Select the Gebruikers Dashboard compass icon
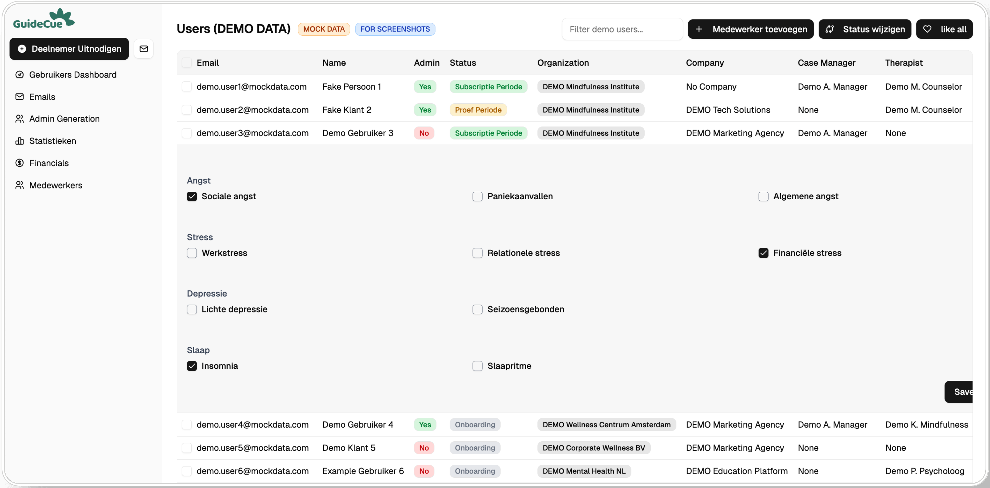 (x=20, y=75)
